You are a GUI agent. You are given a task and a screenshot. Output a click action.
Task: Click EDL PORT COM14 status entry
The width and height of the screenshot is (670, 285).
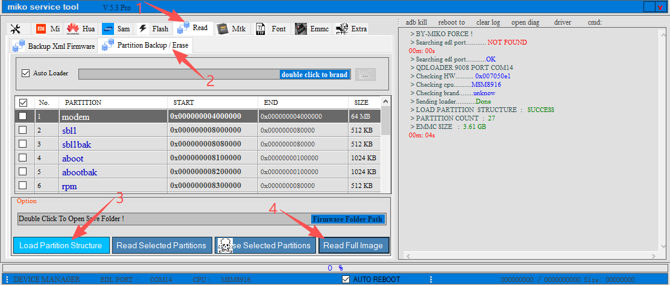pyautogui.click(x=136, y=280)
